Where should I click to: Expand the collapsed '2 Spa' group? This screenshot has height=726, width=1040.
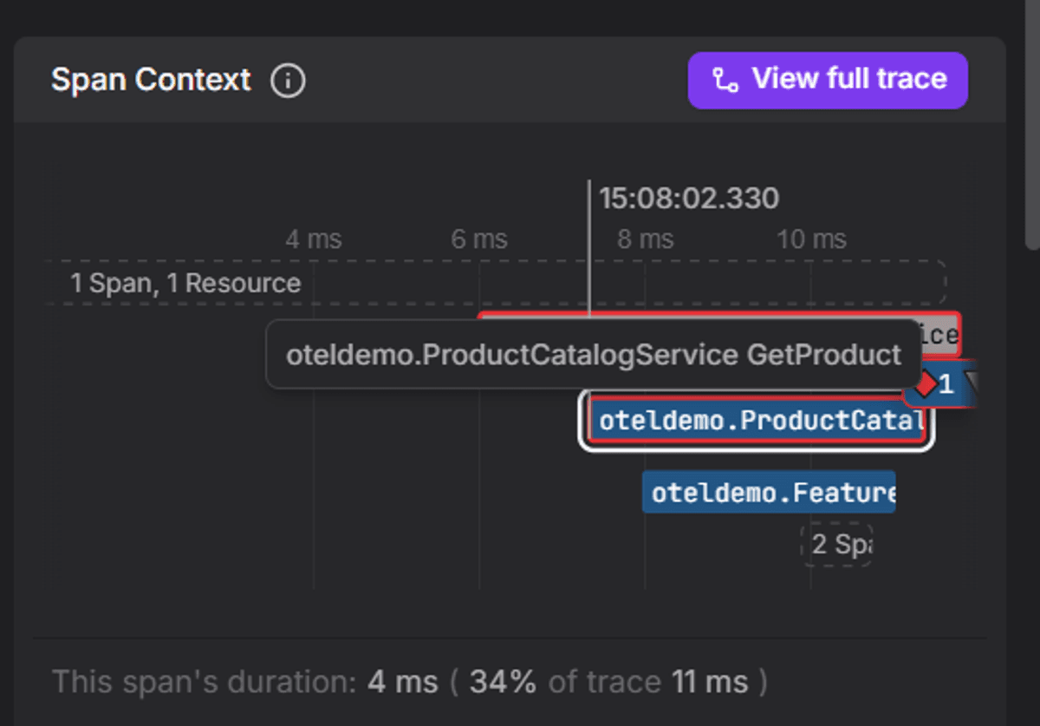(836, 545)
